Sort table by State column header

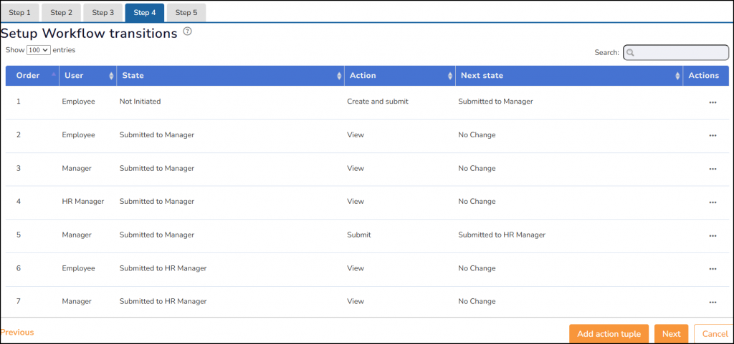point(229,76)
